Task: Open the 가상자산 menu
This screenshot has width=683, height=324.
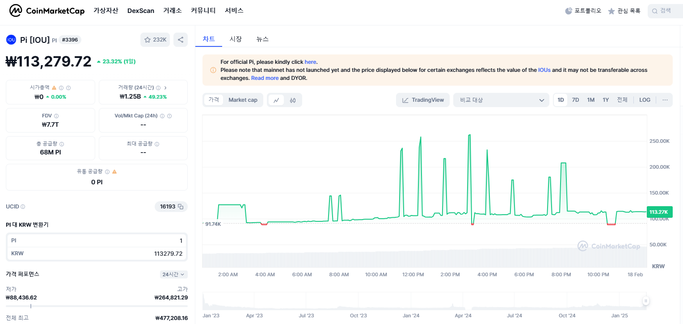Action: tap(106, 11)
